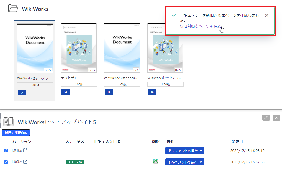Screen dimensions: 282x169
Task: Click the book icon beside the document title
Action: coord(8,122)
